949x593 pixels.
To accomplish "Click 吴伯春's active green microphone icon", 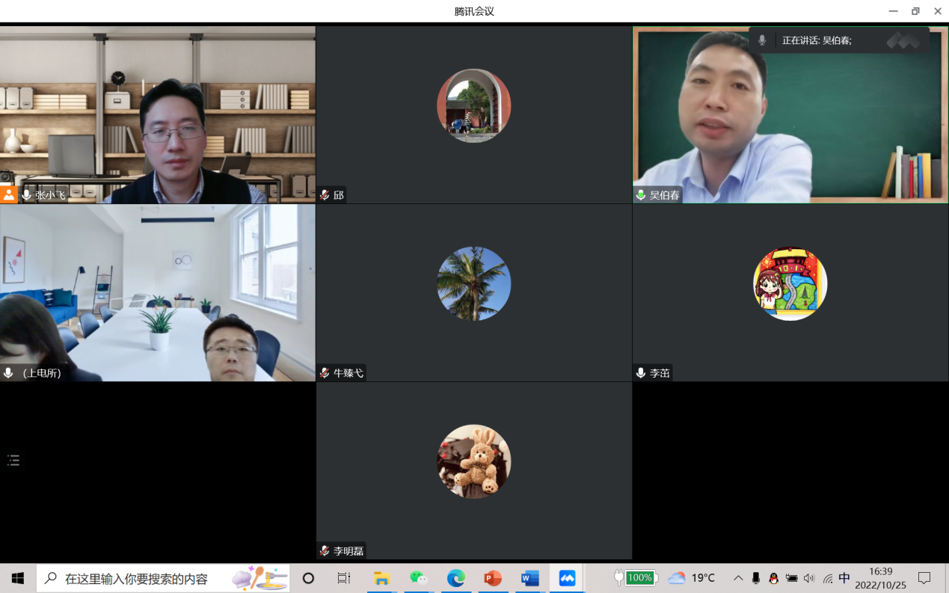I will click(x=641, y=195).
